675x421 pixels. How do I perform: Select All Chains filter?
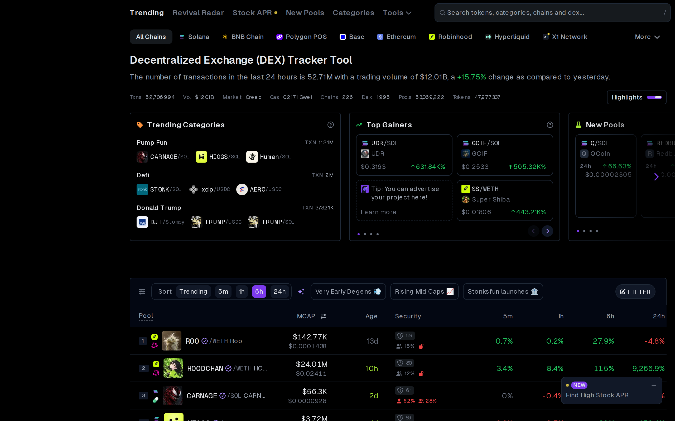click(151, 37)
